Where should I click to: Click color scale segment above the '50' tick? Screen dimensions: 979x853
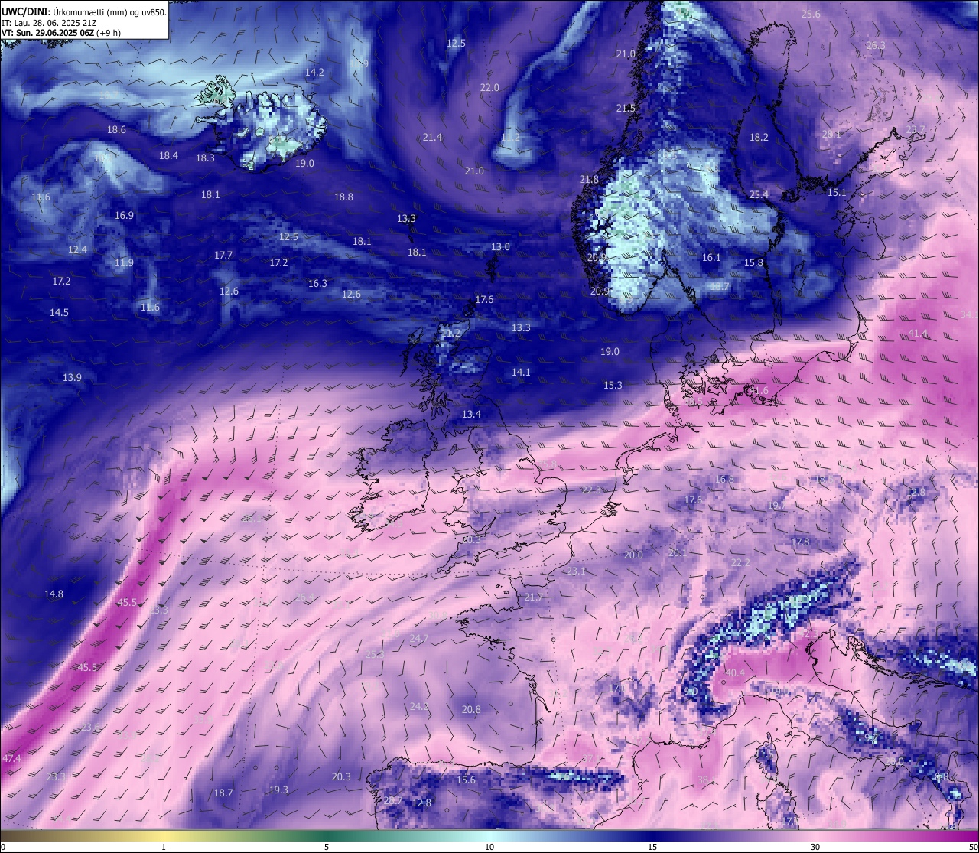[x=971, y=836]
